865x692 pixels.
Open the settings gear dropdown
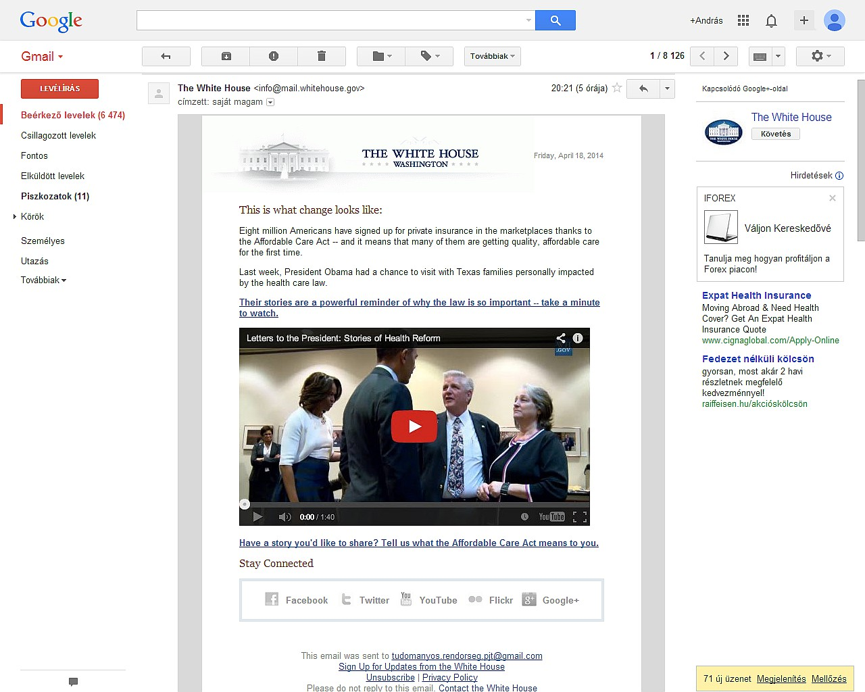[x=820, y=56]
